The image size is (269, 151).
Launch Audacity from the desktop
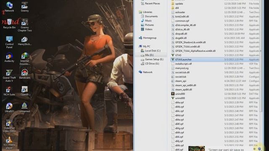click(x=9, y=57)
